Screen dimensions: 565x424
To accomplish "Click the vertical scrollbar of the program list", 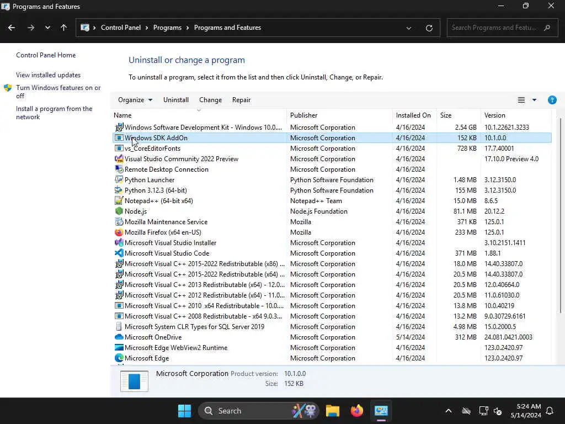I will [x=561, y=216].
